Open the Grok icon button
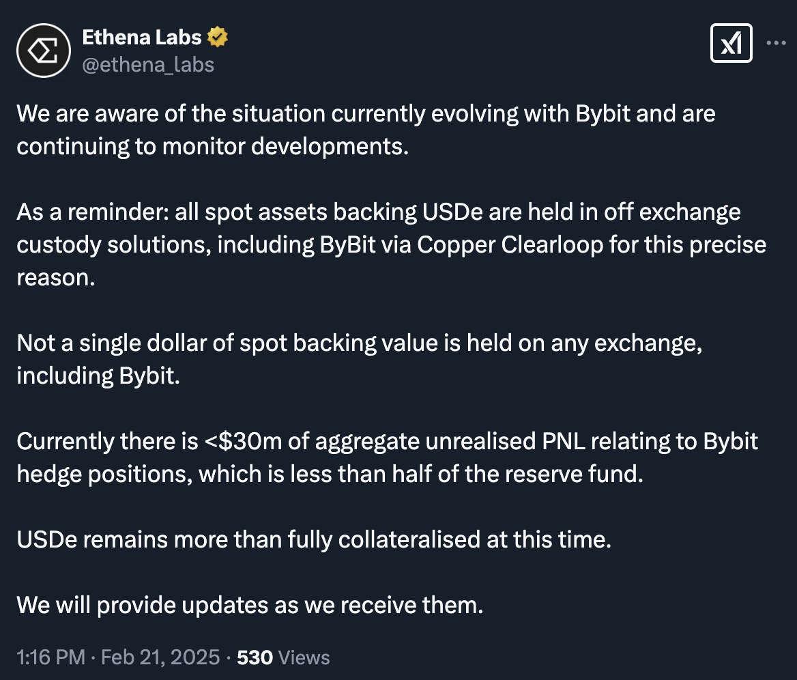The width and height of the screenshot is (797, 680). click(731, 44)
